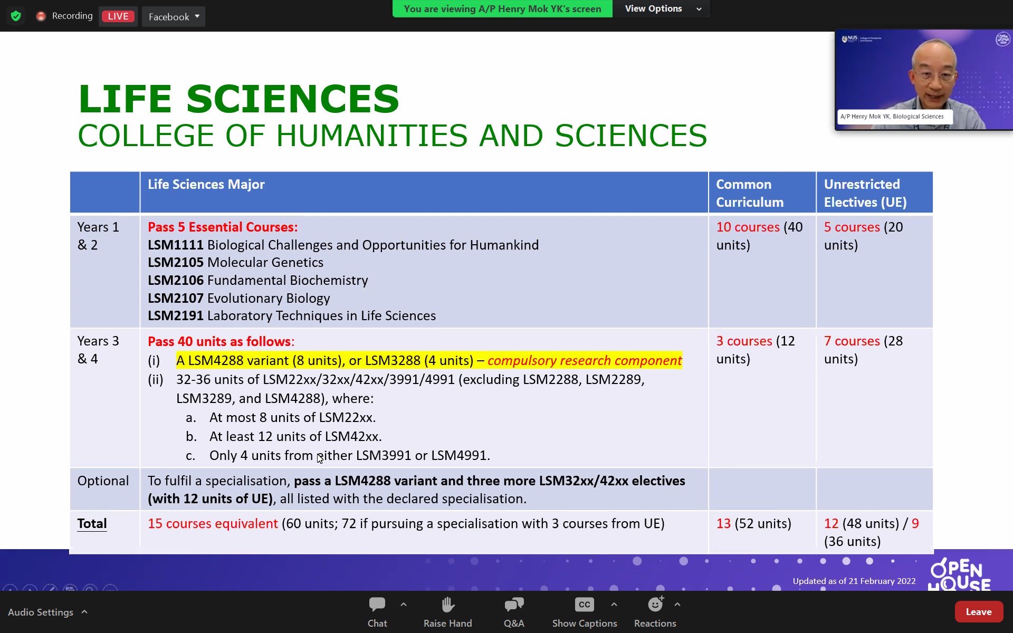This screenshot has width=1013, height=633.
Task: Expand caption options arrow beside Show Captions
Action: [x=614, y=605]
